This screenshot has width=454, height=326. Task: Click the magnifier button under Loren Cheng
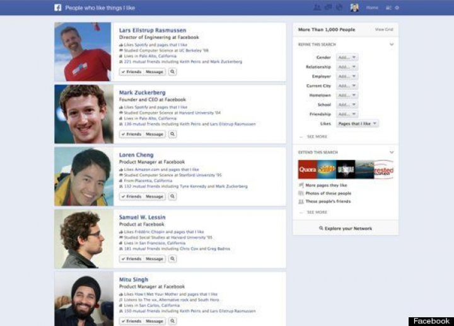click(172, 196)
